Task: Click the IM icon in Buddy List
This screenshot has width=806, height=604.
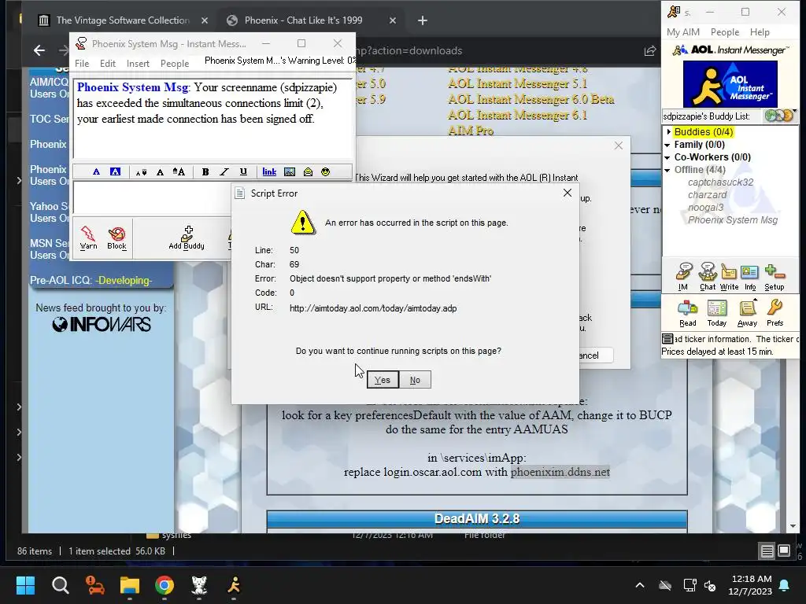Action: [x=684, y=277]
